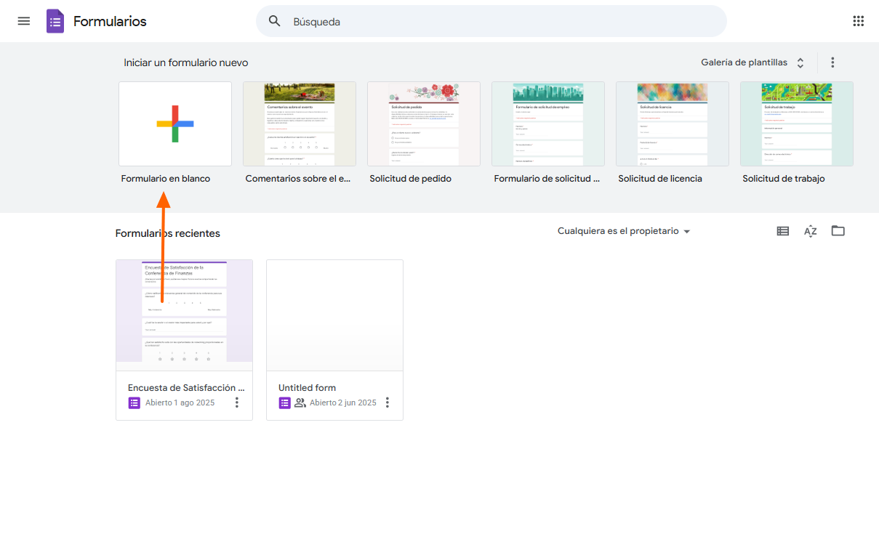Open the hamburger navigation menu
Viewport: 879px width, 558px height.
coord(23,20)
